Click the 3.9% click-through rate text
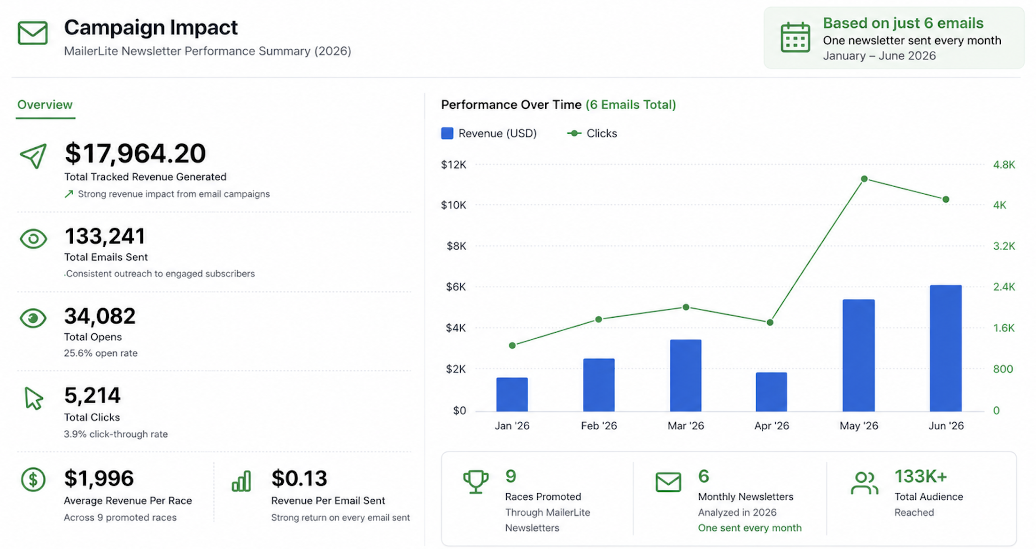 [x=116, y=434]
